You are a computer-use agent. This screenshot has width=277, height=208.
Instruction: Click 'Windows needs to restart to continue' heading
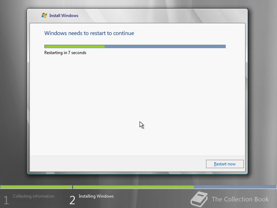coord(89,33)
